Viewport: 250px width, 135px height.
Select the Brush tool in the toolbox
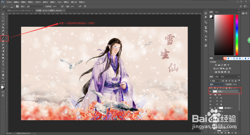[3, 38]
